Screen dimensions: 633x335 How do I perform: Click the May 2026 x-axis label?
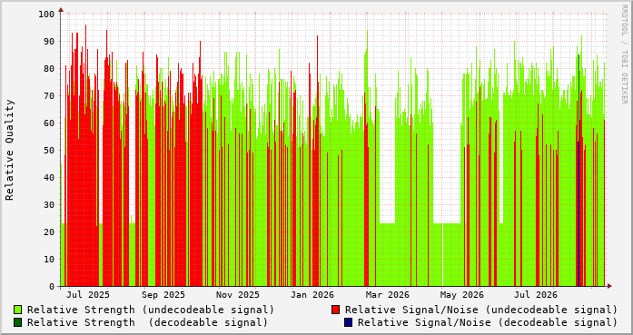[x=462, y=295]
